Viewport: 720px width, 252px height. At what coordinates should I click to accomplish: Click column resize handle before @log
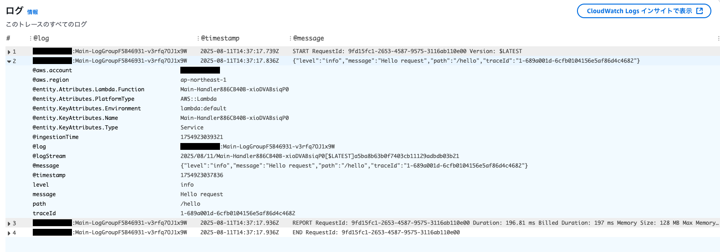click(31, 38)
